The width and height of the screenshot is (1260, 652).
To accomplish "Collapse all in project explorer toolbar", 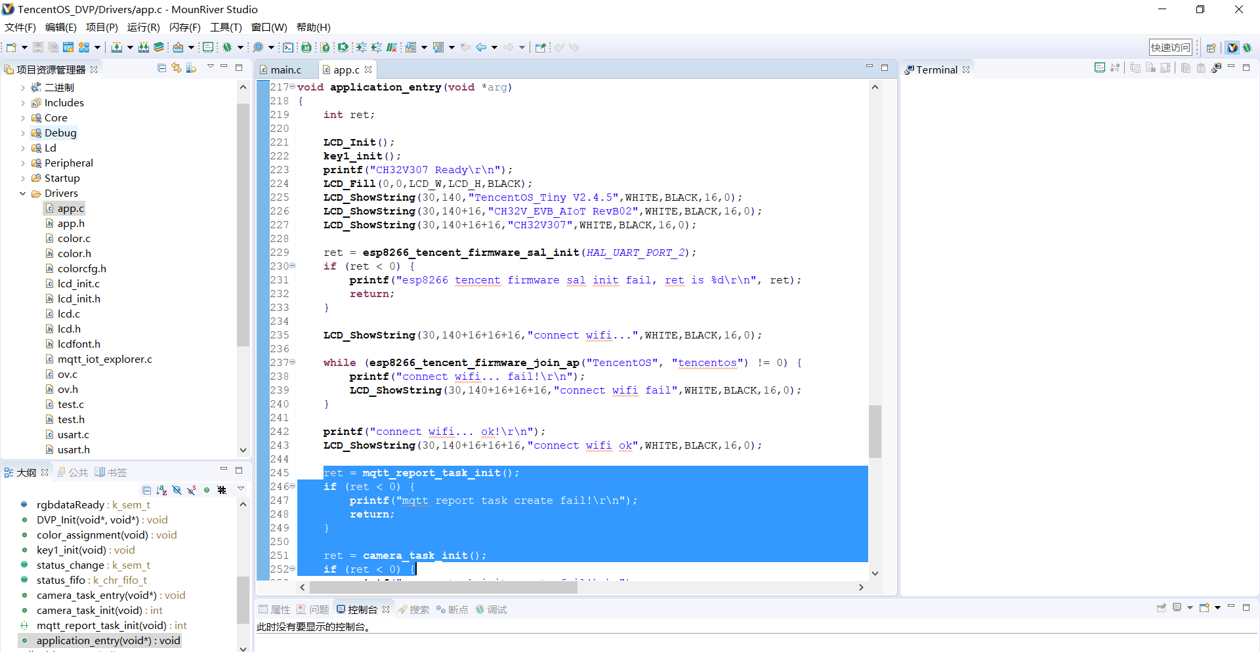I will coord(161,68).
